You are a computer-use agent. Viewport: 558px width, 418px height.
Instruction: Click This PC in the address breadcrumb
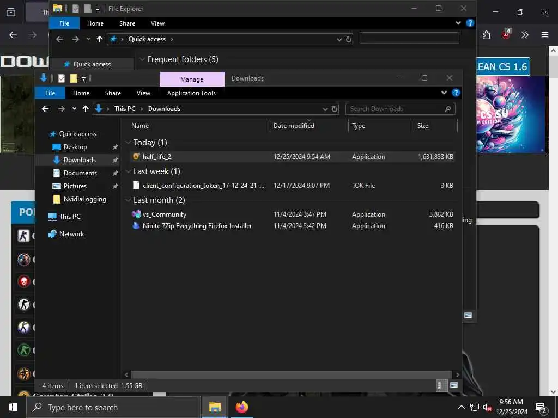click(125, 109)
